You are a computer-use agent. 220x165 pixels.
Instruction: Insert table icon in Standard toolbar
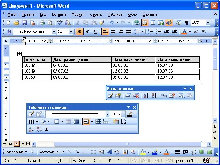(153, 23)
